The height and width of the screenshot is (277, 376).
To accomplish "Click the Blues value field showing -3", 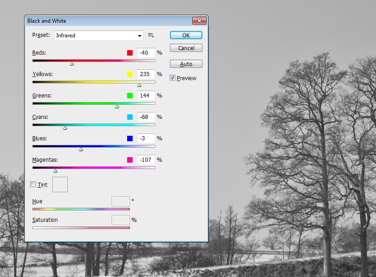I will point(146,138).
